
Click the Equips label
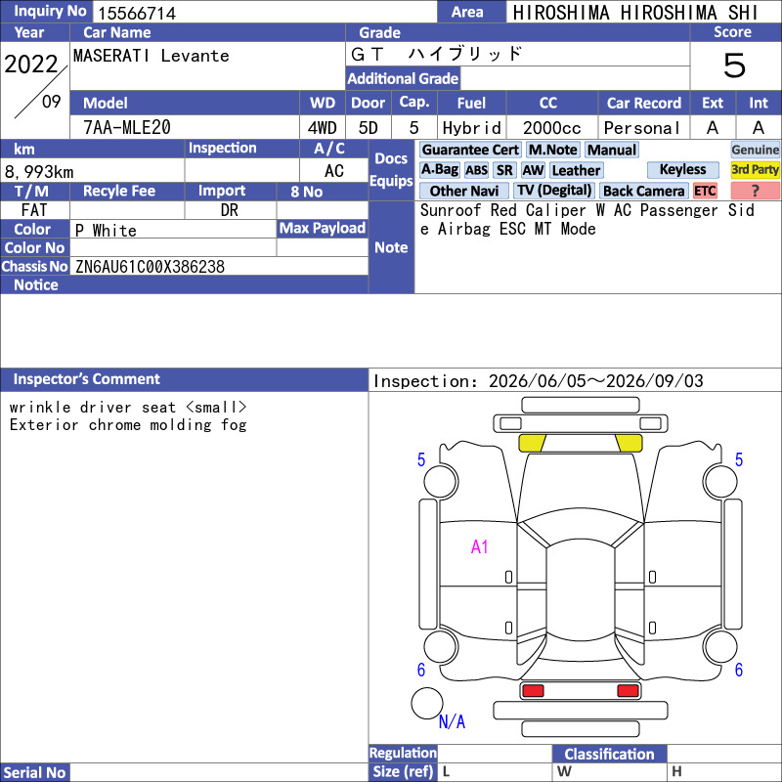point(391,181)
